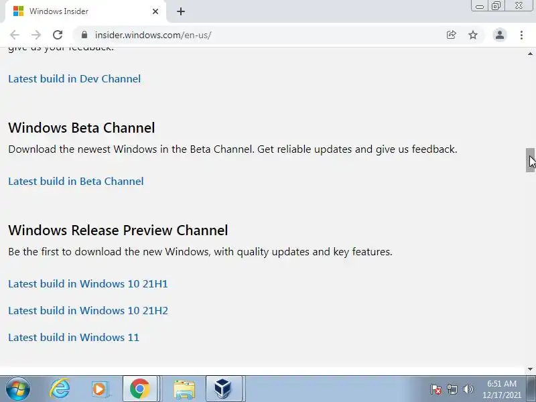Image resolution: width=536 pixels, height=402 pixels.
Task: Select the Windows Insider tab
Action: tap(86, 11)
